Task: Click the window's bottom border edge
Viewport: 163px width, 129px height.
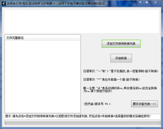Action: coord(81,128)
